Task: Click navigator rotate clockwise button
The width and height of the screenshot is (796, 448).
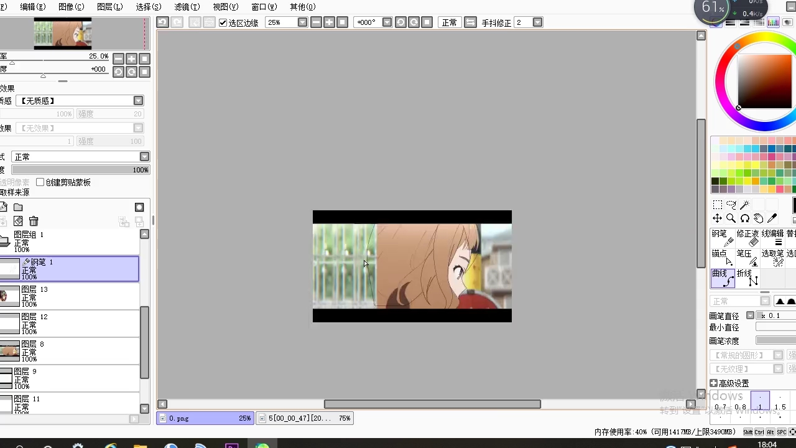Action: click(x=131, y=72)
